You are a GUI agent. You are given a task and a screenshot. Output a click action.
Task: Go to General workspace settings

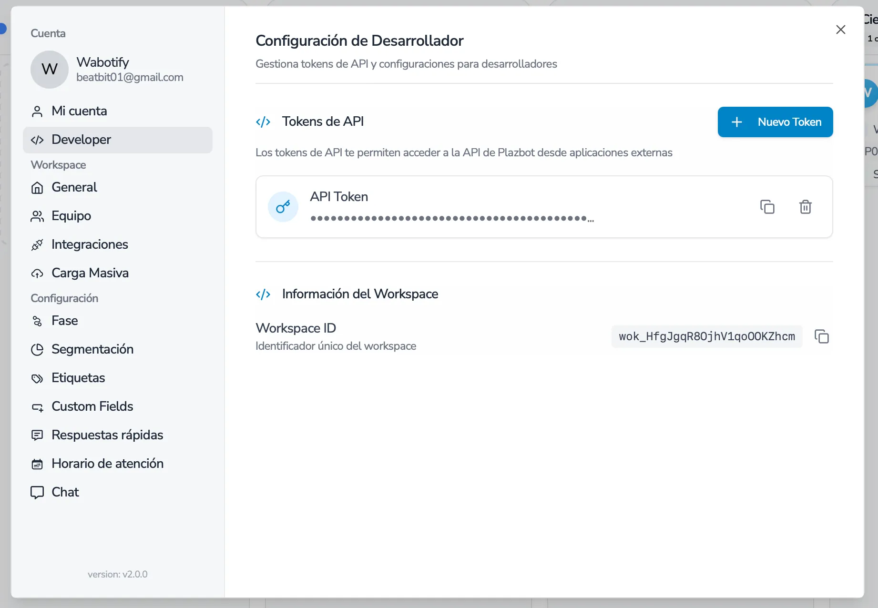[74, 187]
